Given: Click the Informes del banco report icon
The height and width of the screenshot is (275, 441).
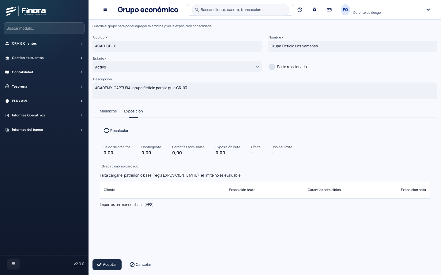Looking at the screenshot, I should 7,130.
